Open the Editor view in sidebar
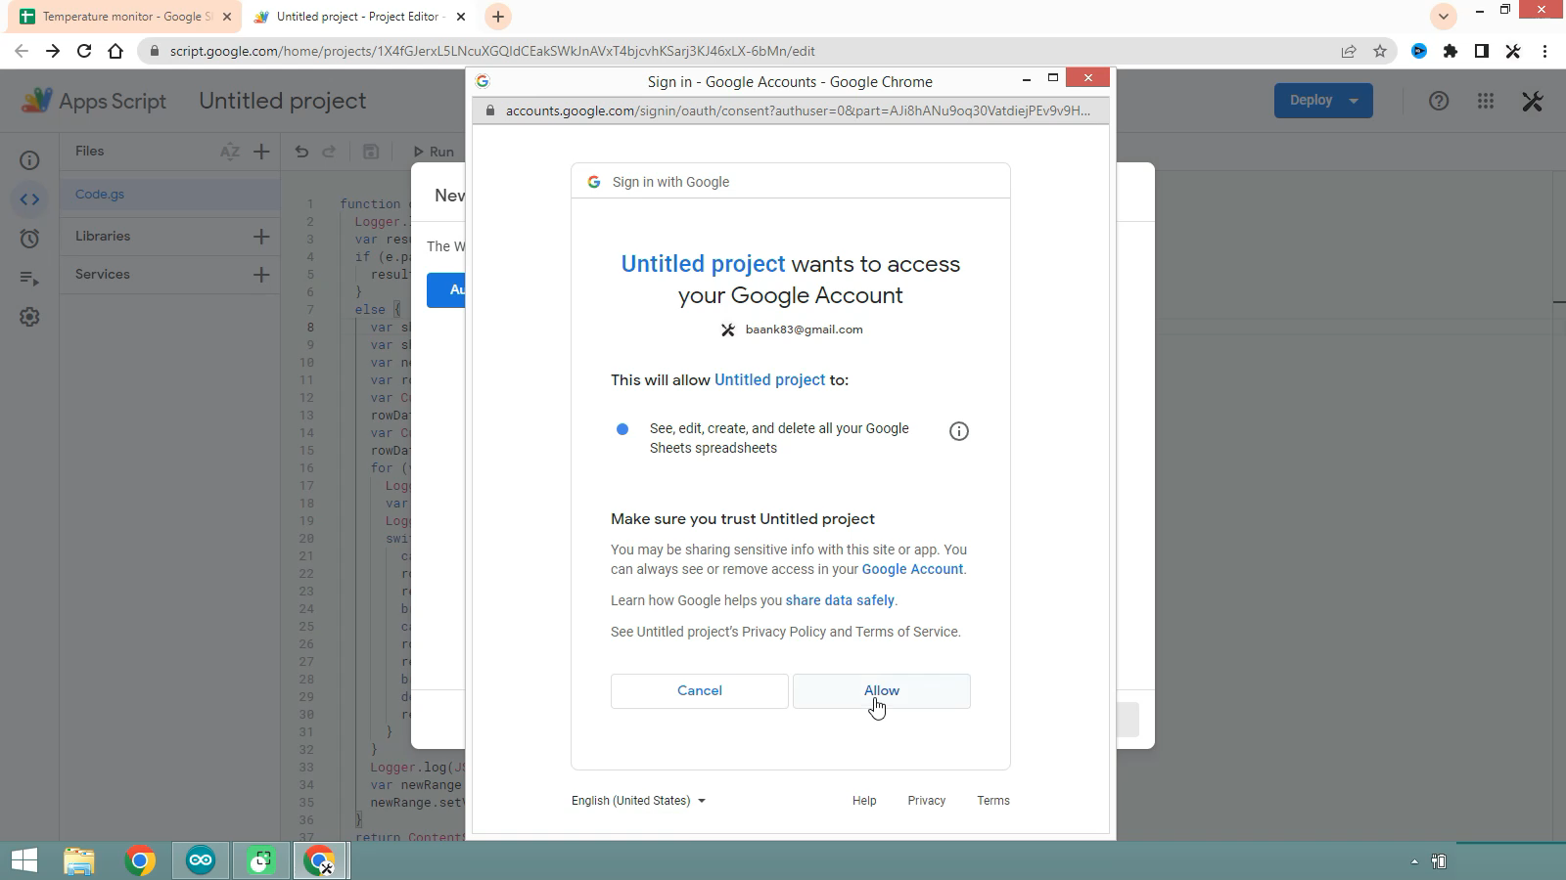The height and width of the screenshot is (880, 1566). tap(29, 199)
